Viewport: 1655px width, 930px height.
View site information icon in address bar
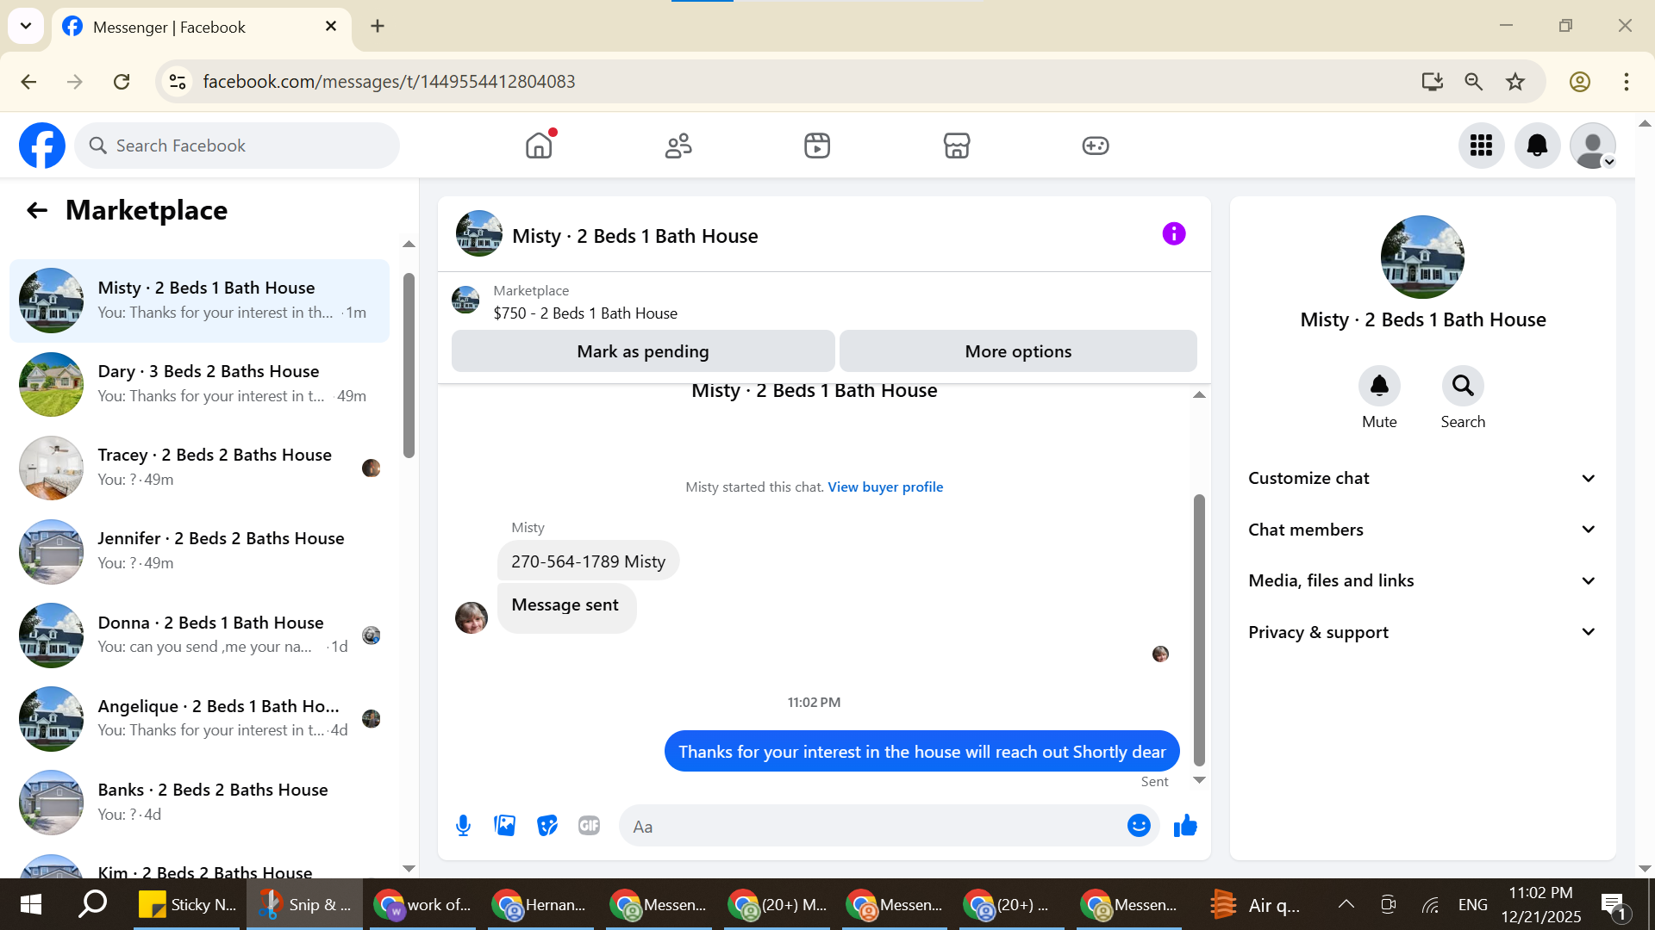[x=178, y=82]
